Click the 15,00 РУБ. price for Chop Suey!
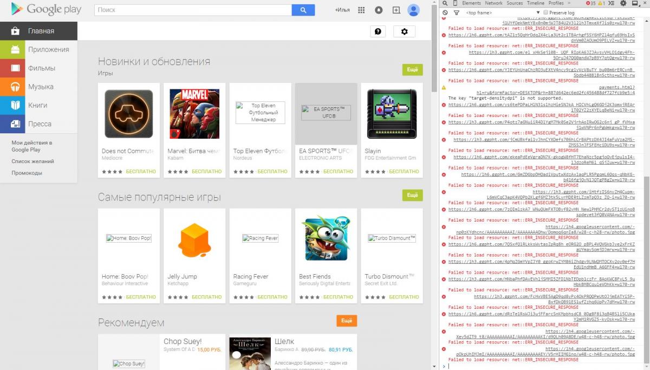The image size is (650, 370). (210, 349)
